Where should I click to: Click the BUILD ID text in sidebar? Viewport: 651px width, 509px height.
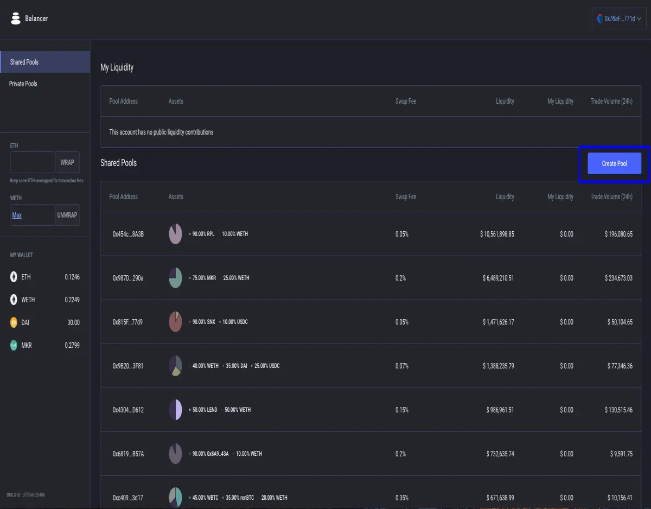coord(25,495)
